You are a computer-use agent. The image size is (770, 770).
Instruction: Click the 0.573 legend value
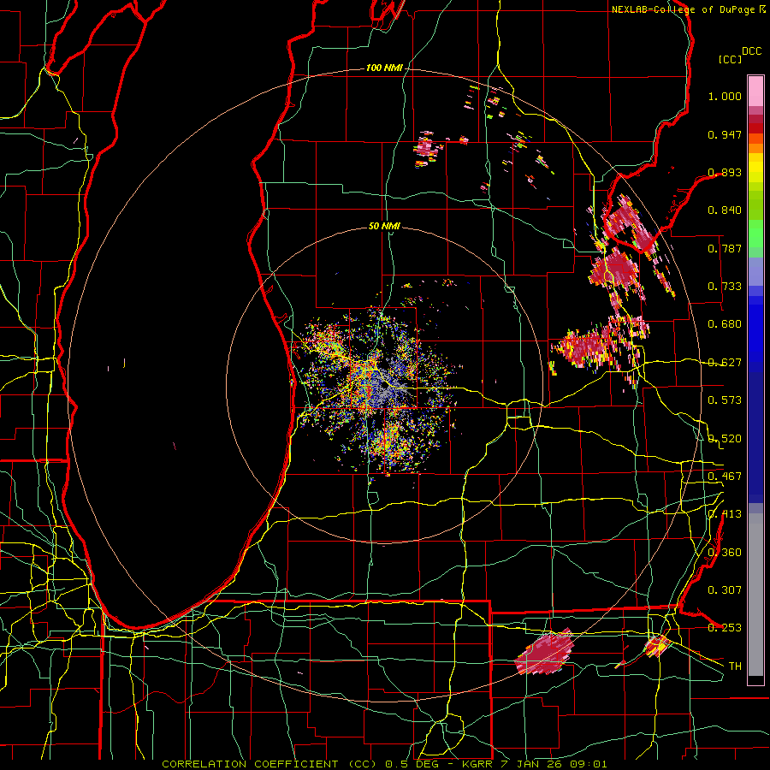(x=725, y=400)
